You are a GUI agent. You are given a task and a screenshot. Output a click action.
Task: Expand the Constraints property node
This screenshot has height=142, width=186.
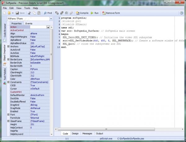[x=8, y=82]
